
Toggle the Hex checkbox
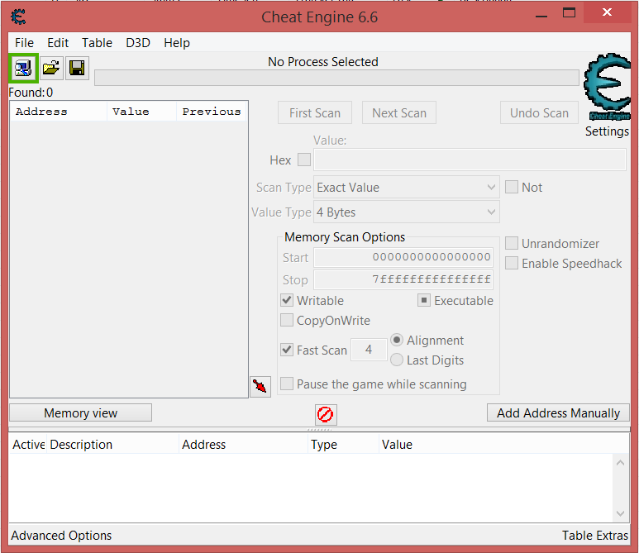(304, 160)
